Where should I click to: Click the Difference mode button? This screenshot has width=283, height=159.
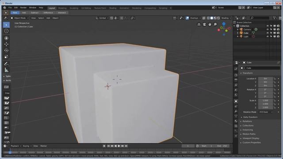coord(48,13)
